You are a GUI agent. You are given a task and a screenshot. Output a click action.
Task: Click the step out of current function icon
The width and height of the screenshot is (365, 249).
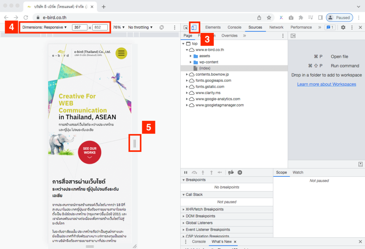tap(211, 173)
